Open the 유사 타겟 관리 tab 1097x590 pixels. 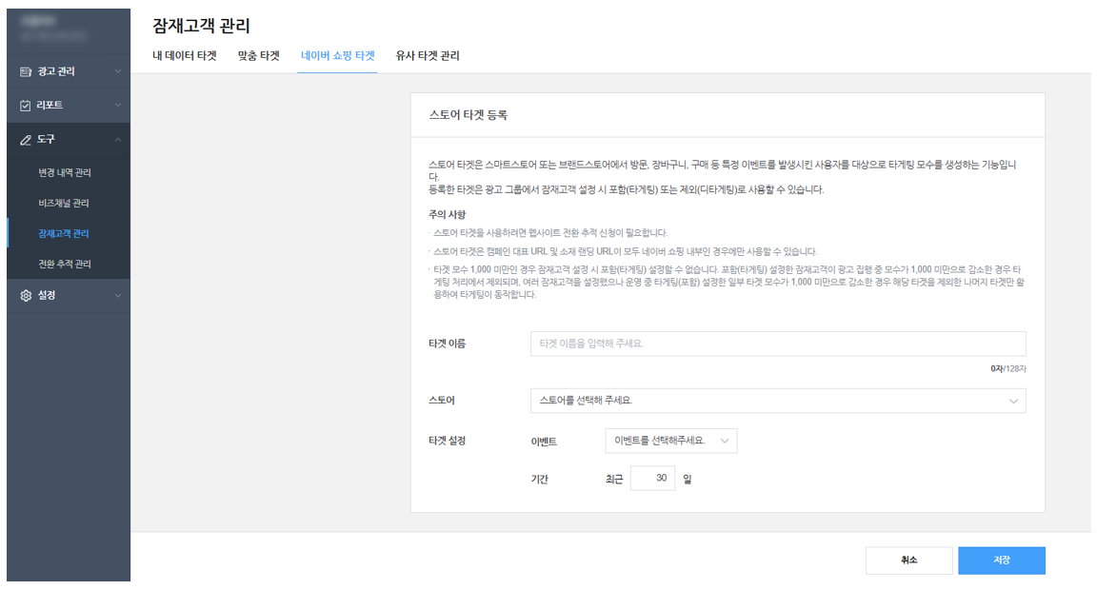tap(428, 56)
